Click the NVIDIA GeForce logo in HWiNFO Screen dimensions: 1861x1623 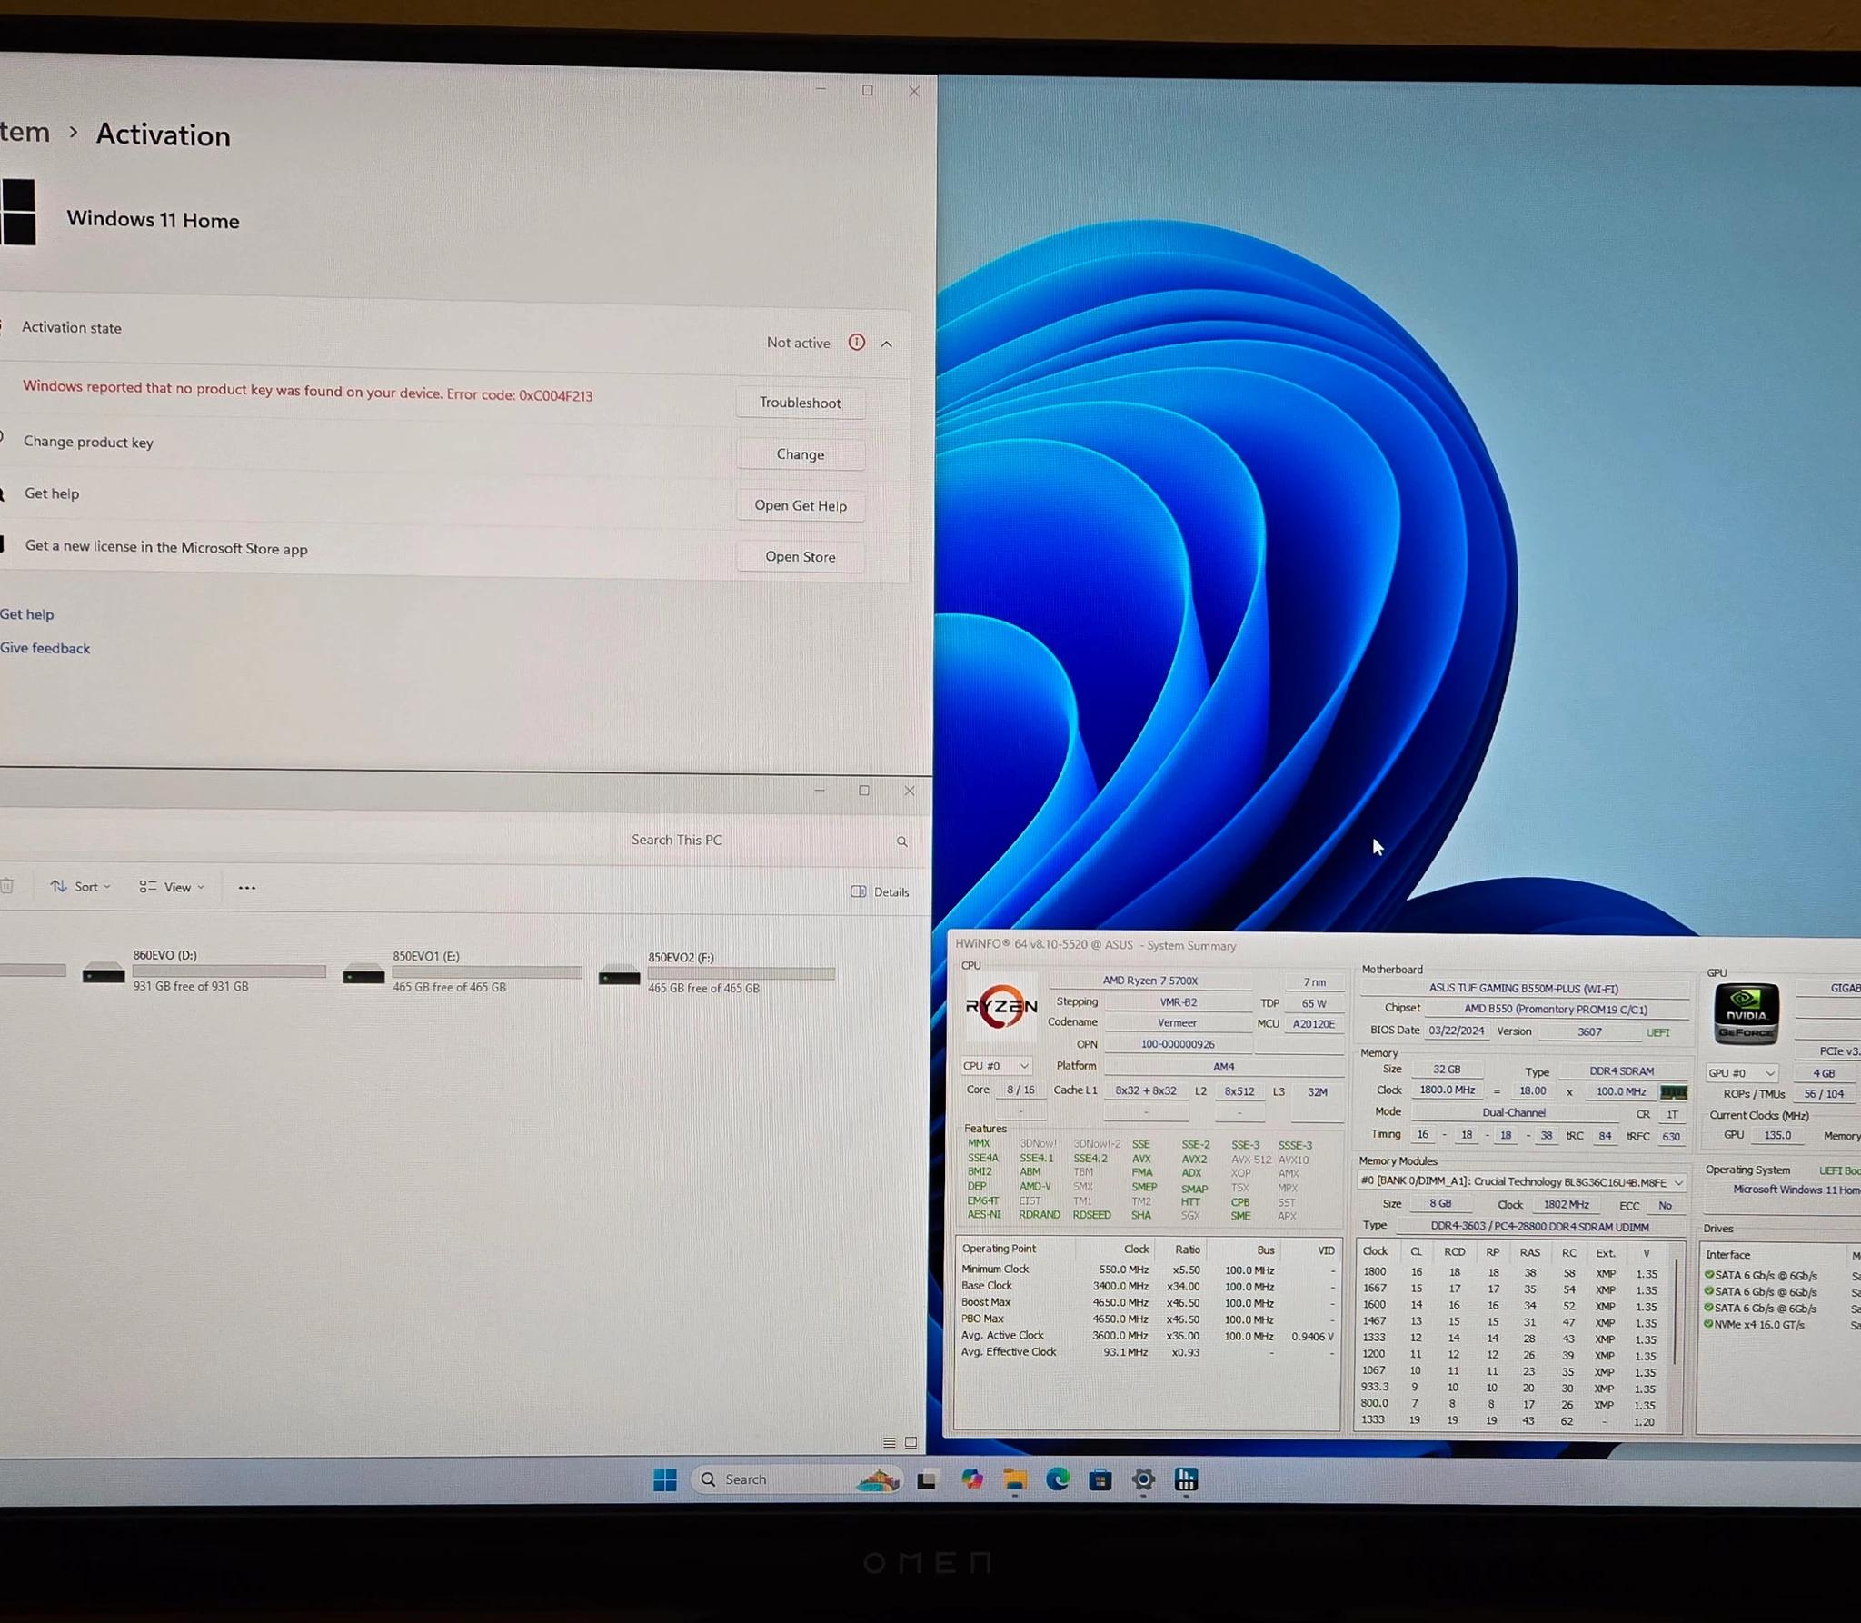coord(1746,1013)
